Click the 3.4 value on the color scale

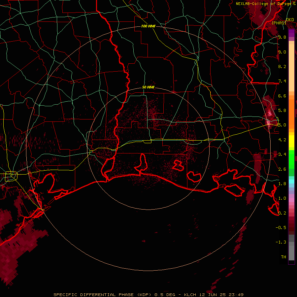click(282, 154)
